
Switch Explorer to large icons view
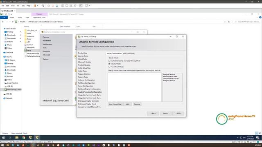click(x=260, y=134)
